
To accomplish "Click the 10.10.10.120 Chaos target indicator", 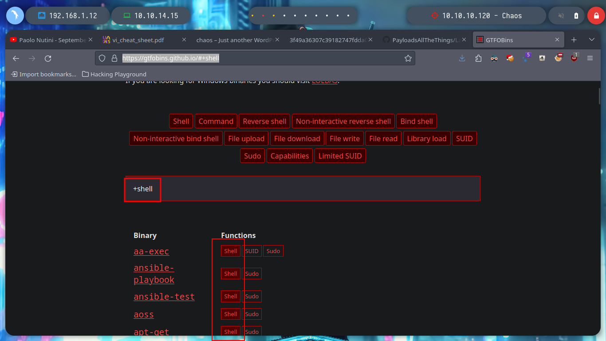I will [476, 16].
